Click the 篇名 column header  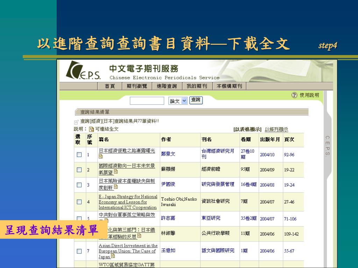pyautogui.click(x=103, y=140)
